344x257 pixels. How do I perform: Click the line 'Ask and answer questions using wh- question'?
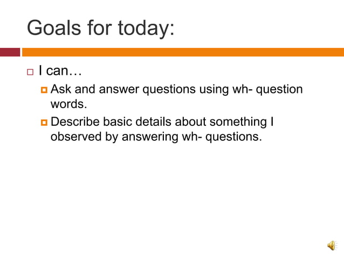point(176,89)
